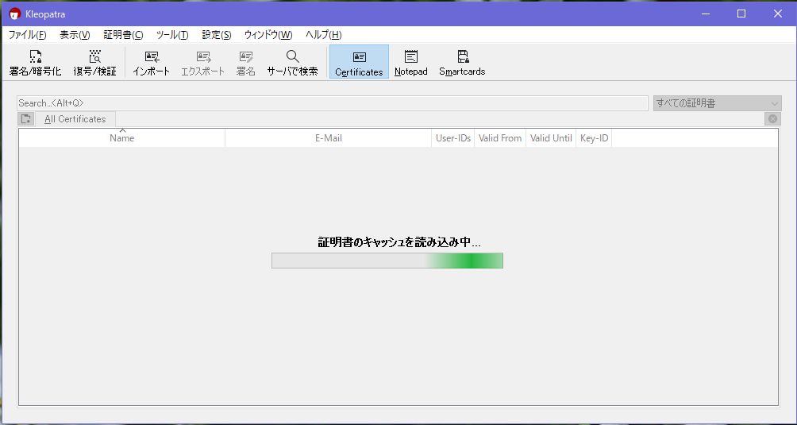Select the All Certificates tab
797x425 pixels.
tap(75, 119)
